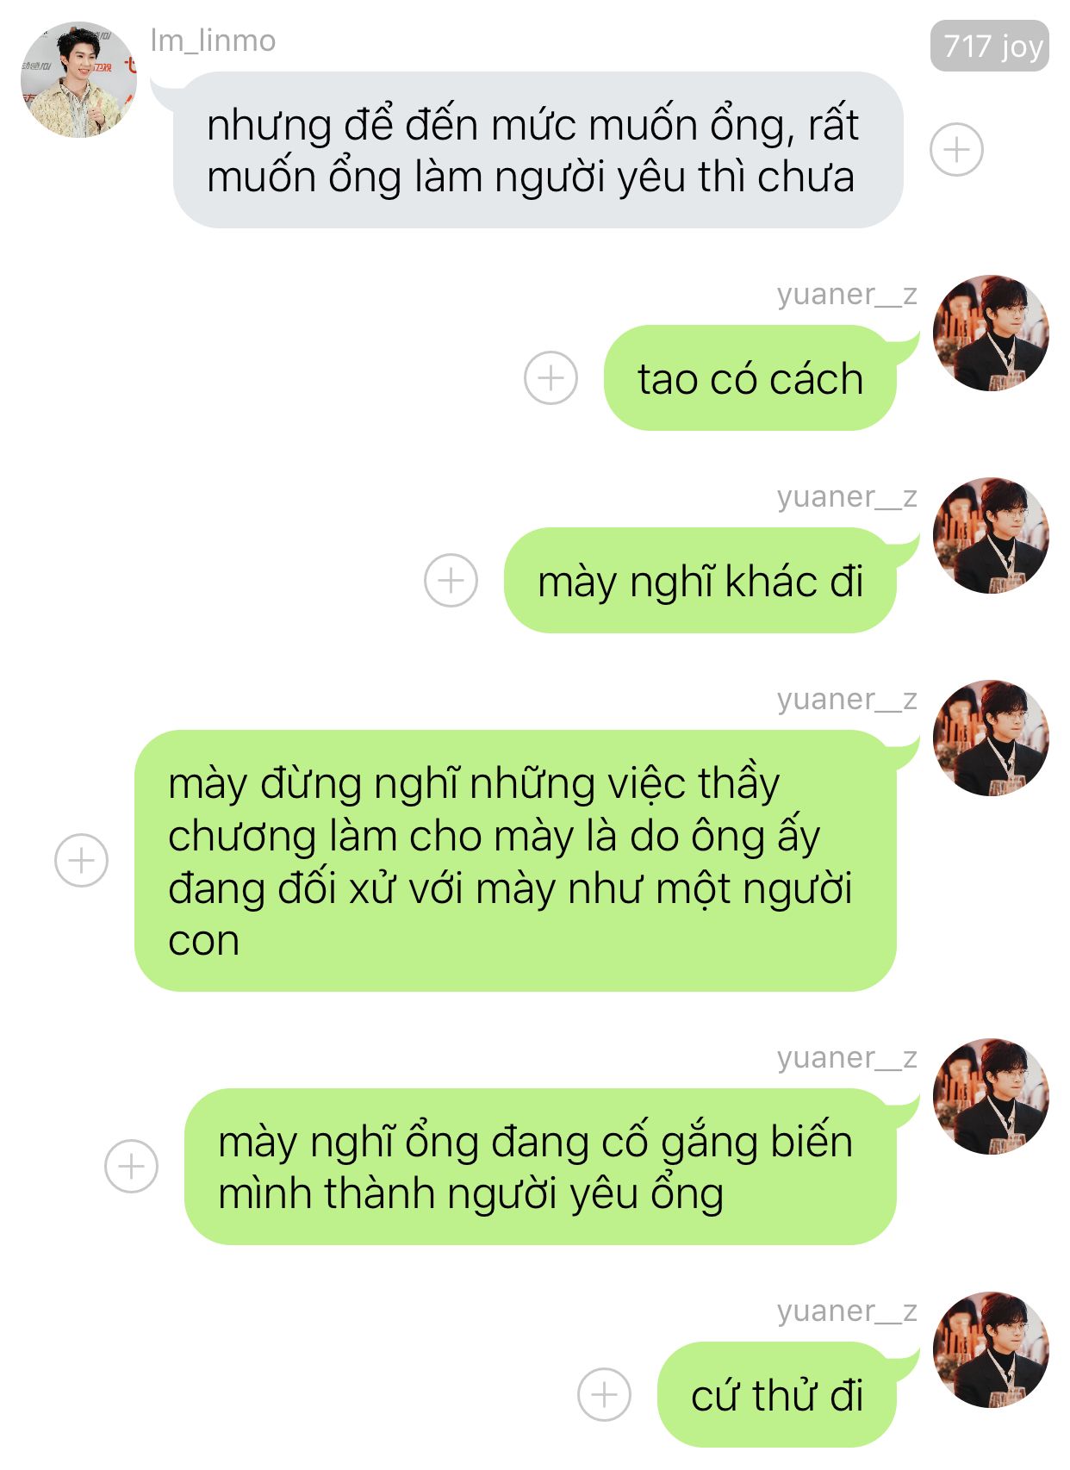
Task: Click yuaner__z username above "cứ thử đi"
Action: coord(847,1311)
